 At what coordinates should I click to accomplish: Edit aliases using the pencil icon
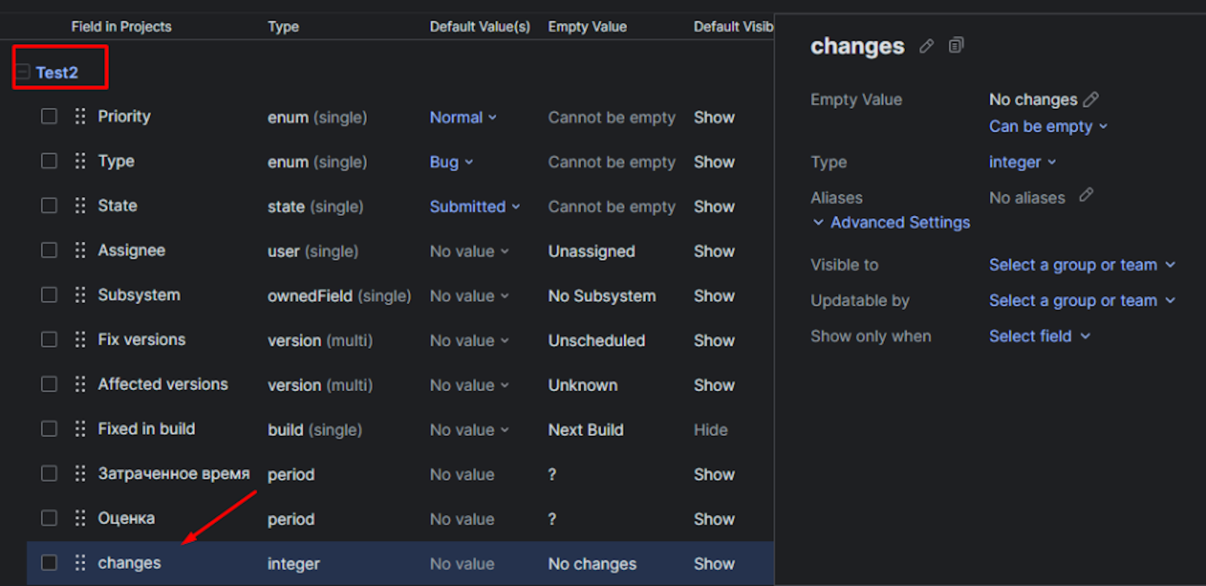[x=1086, y=195]
